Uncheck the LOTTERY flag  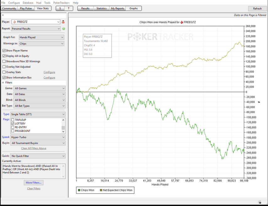coord(13,124)
